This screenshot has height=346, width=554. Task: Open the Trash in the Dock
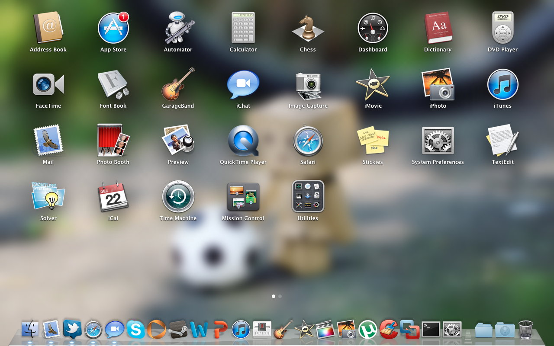526,330
